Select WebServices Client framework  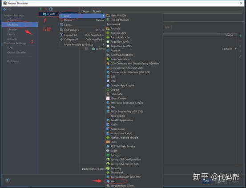(x=134, y=186)
